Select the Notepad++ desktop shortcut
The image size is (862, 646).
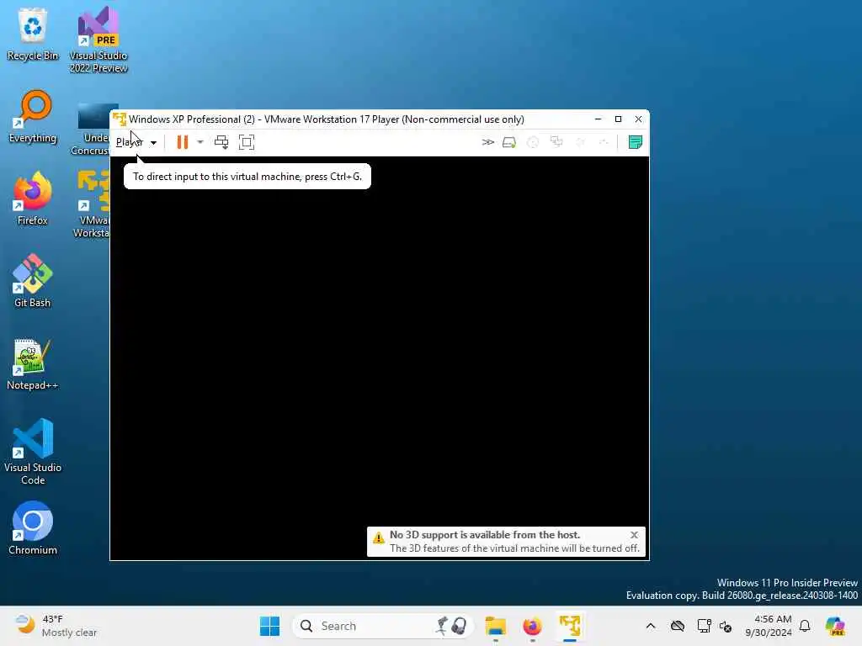(33, 363)
